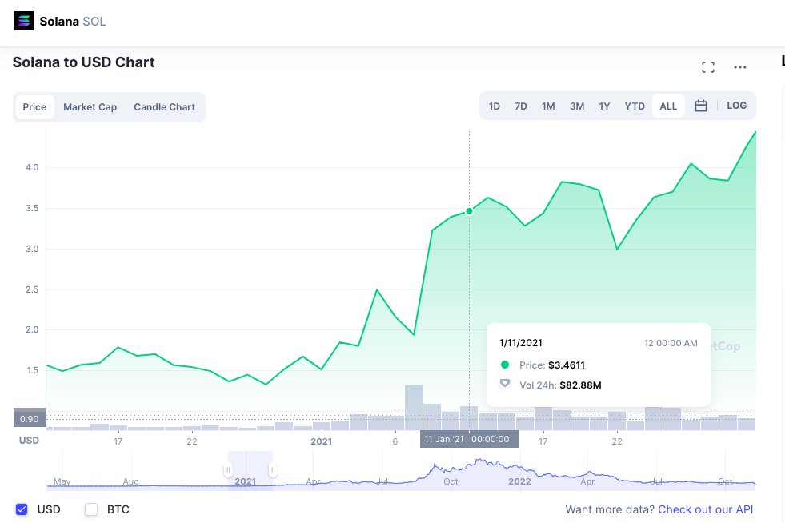Click the 1/11/2021 date in the tooltip
Viewport: 785px width, 523px height.
tap(521, 343)
